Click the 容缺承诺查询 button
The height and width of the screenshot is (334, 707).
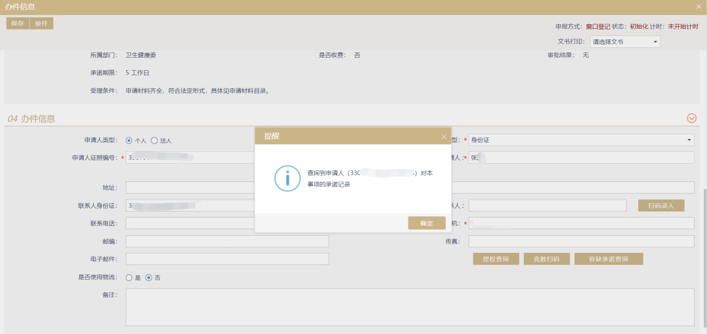pos(608,259)
